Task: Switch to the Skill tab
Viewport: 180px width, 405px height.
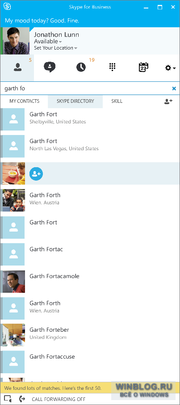Action: point(117,101)
